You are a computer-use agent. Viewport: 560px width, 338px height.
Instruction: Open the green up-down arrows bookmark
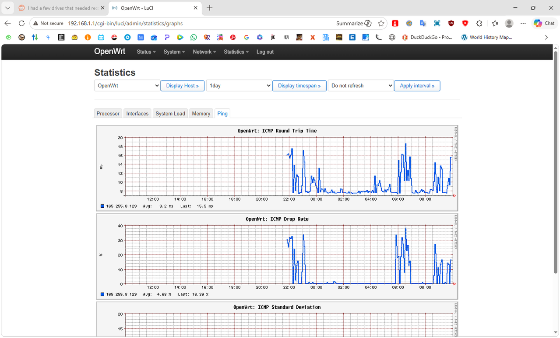[x=35, y=38]
